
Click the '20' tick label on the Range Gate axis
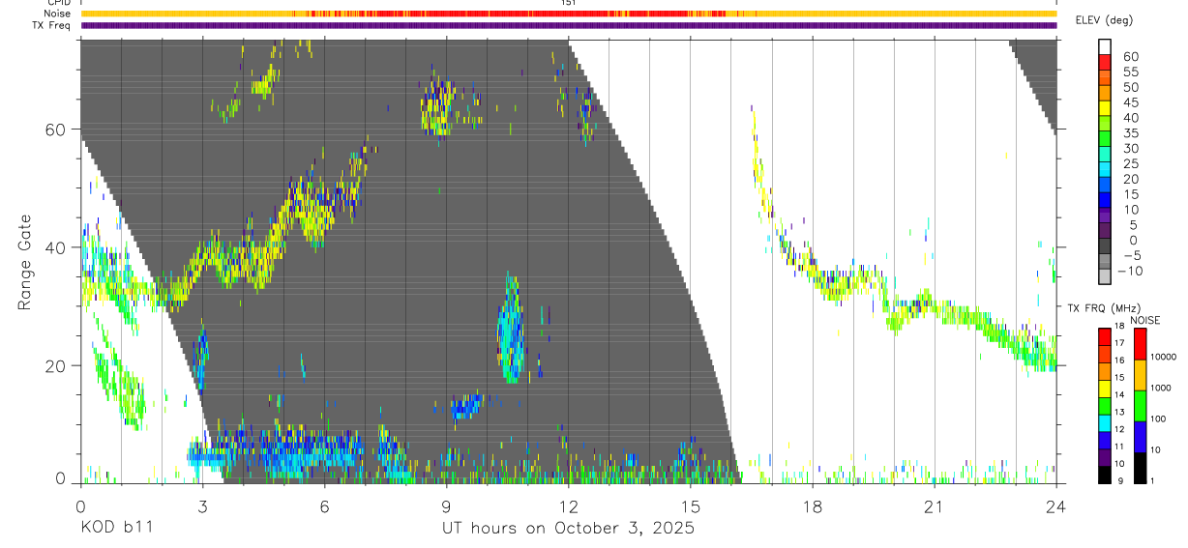pos(56,365)
